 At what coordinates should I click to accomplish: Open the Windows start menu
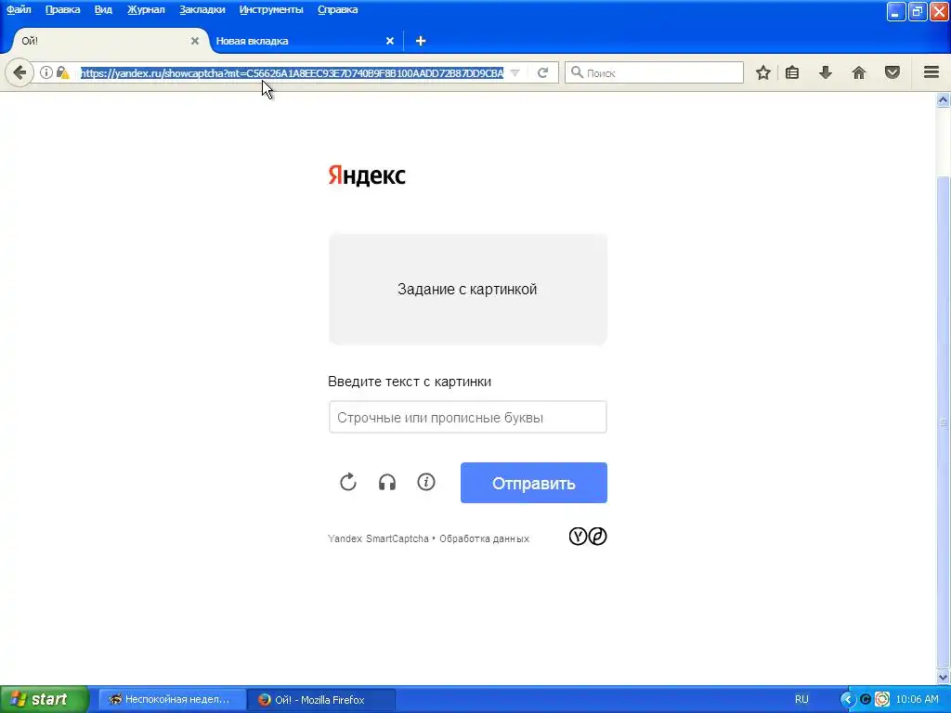(x=44, y=700)
